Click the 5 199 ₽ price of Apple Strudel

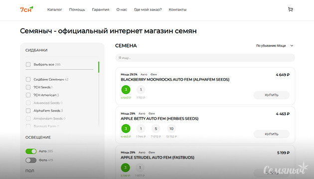[283, 153]
